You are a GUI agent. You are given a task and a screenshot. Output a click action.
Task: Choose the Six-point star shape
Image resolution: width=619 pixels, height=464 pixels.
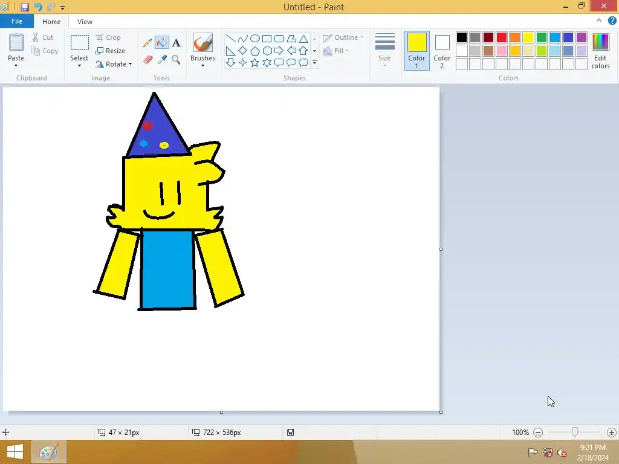point(267,62)
